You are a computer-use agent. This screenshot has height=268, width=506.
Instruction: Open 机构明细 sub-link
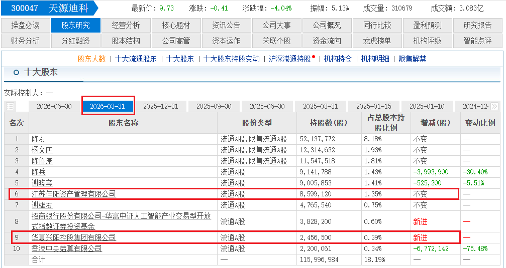(x=375, y=59)
